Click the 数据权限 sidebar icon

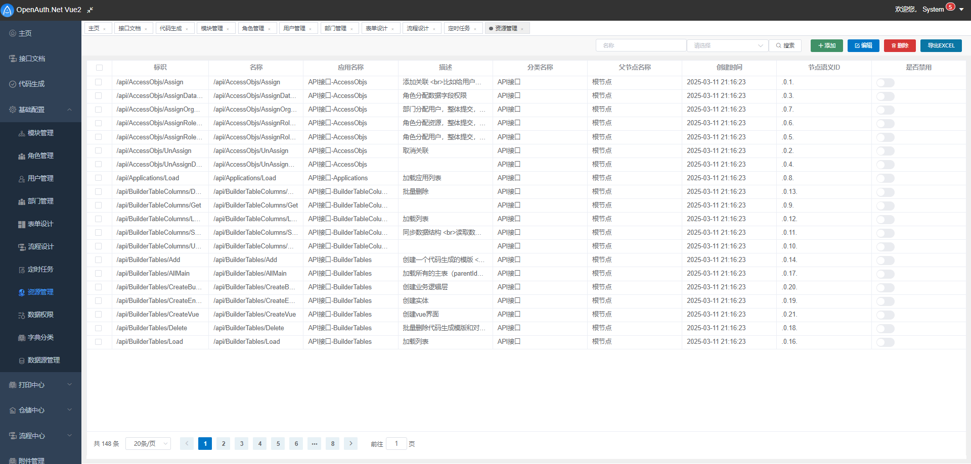coord(22,315)
